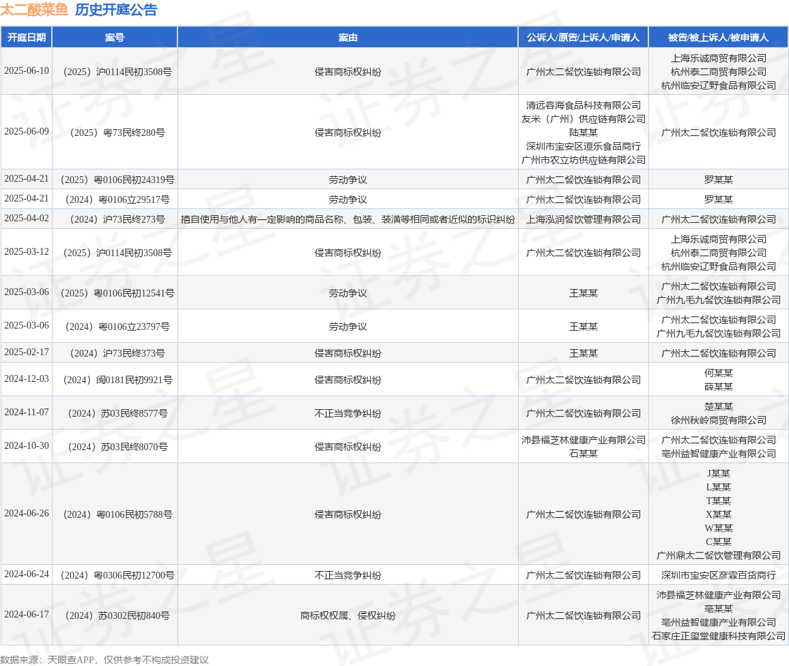Click the 历史开庭公告 heading
This screenshot has height=666, width=789.
[x=116, y=10]
